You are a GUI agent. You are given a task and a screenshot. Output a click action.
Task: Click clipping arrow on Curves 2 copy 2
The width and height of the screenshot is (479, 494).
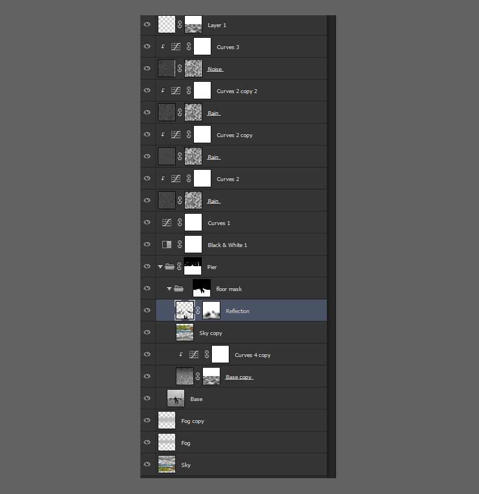coord(163,91)
